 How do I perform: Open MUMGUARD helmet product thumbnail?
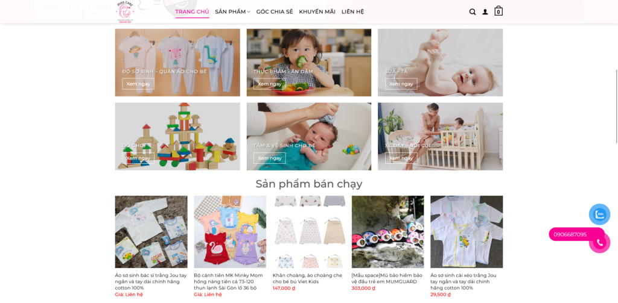point(388,232)
